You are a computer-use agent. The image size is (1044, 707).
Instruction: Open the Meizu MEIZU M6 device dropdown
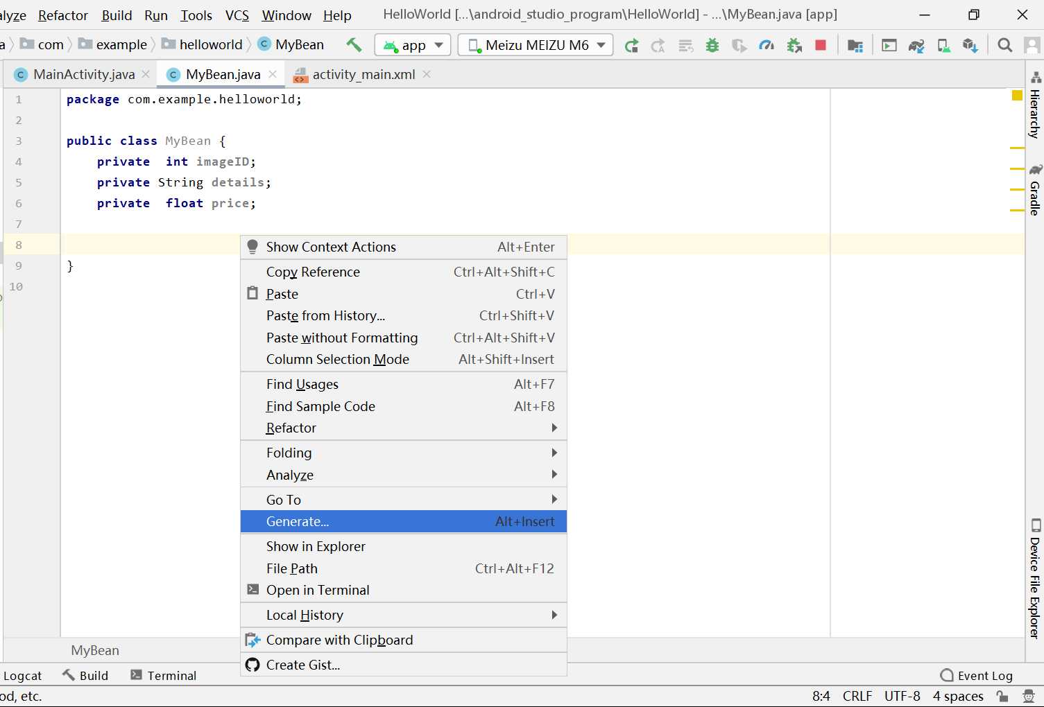pos(536,45)
